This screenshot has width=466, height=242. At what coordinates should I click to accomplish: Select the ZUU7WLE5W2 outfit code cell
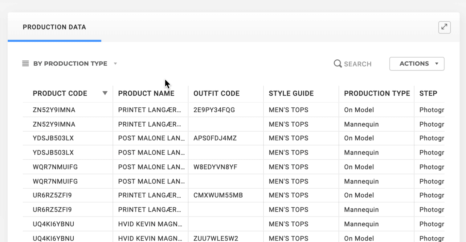(216, 238)
